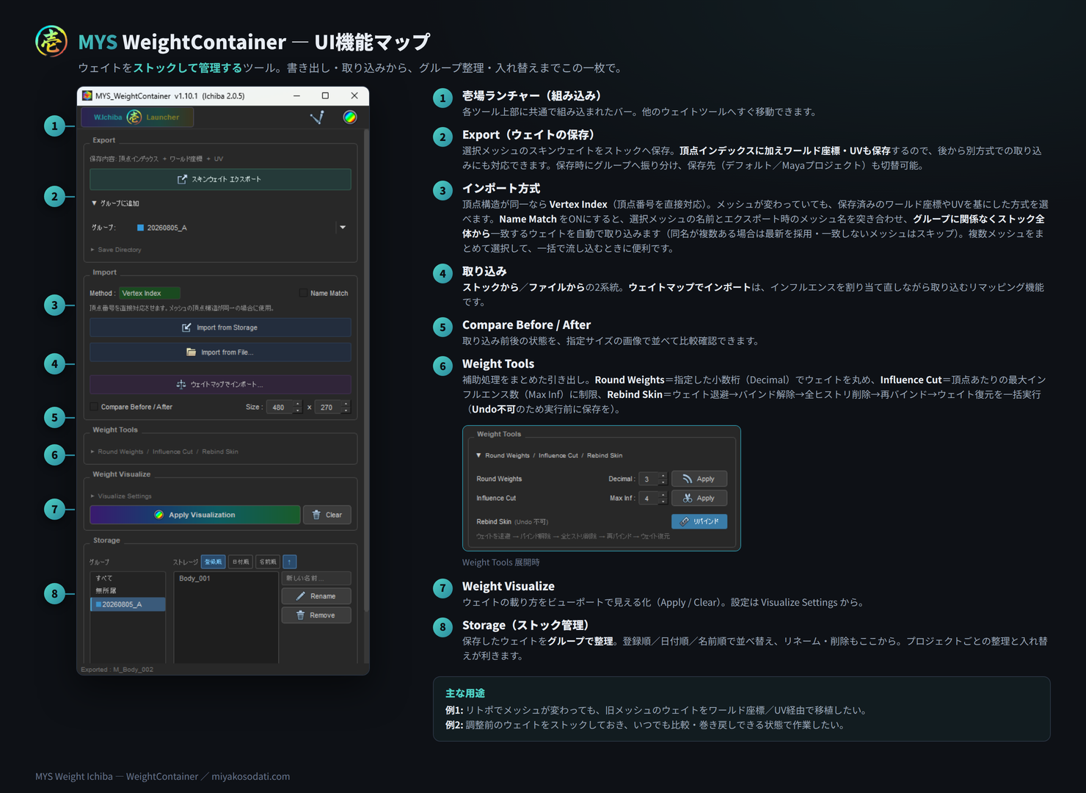Click the Clear visualization button

[327, 515]
